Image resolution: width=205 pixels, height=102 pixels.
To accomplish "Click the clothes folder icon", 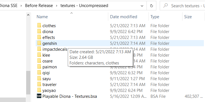I will pyautogui.click(x=39, y=25).
